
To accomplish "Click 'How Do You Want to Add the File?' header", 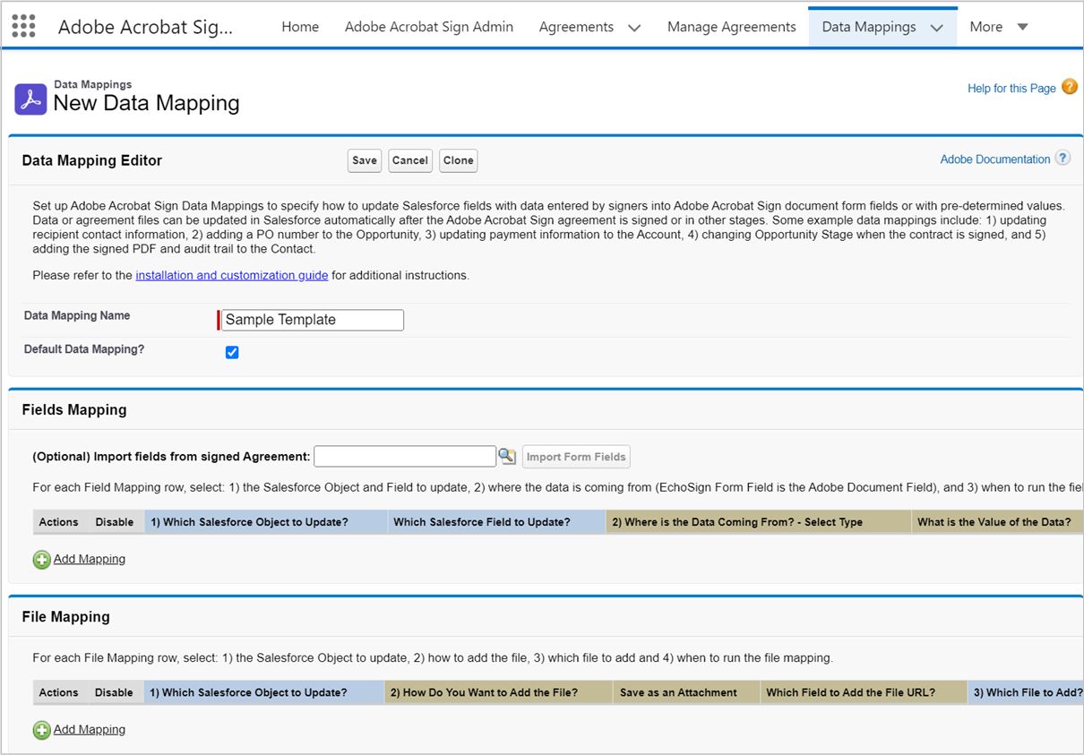I will 499,692.
